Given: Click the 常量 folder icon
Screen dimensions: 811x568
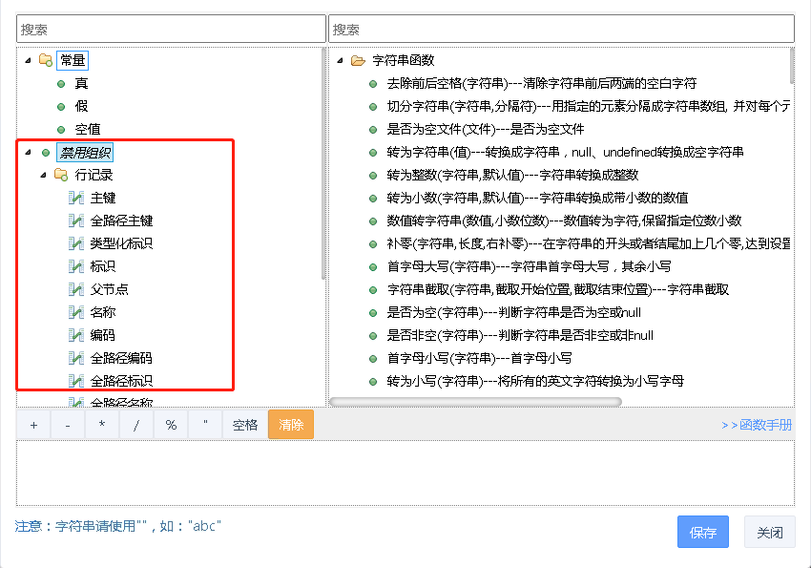Looking at the screenshot, I should point(45,60).
